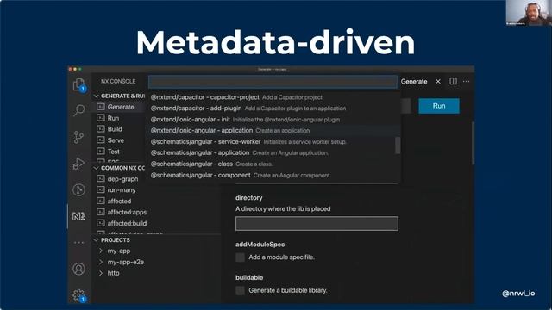Open the Source Control branch icon

tap(78, 137)
